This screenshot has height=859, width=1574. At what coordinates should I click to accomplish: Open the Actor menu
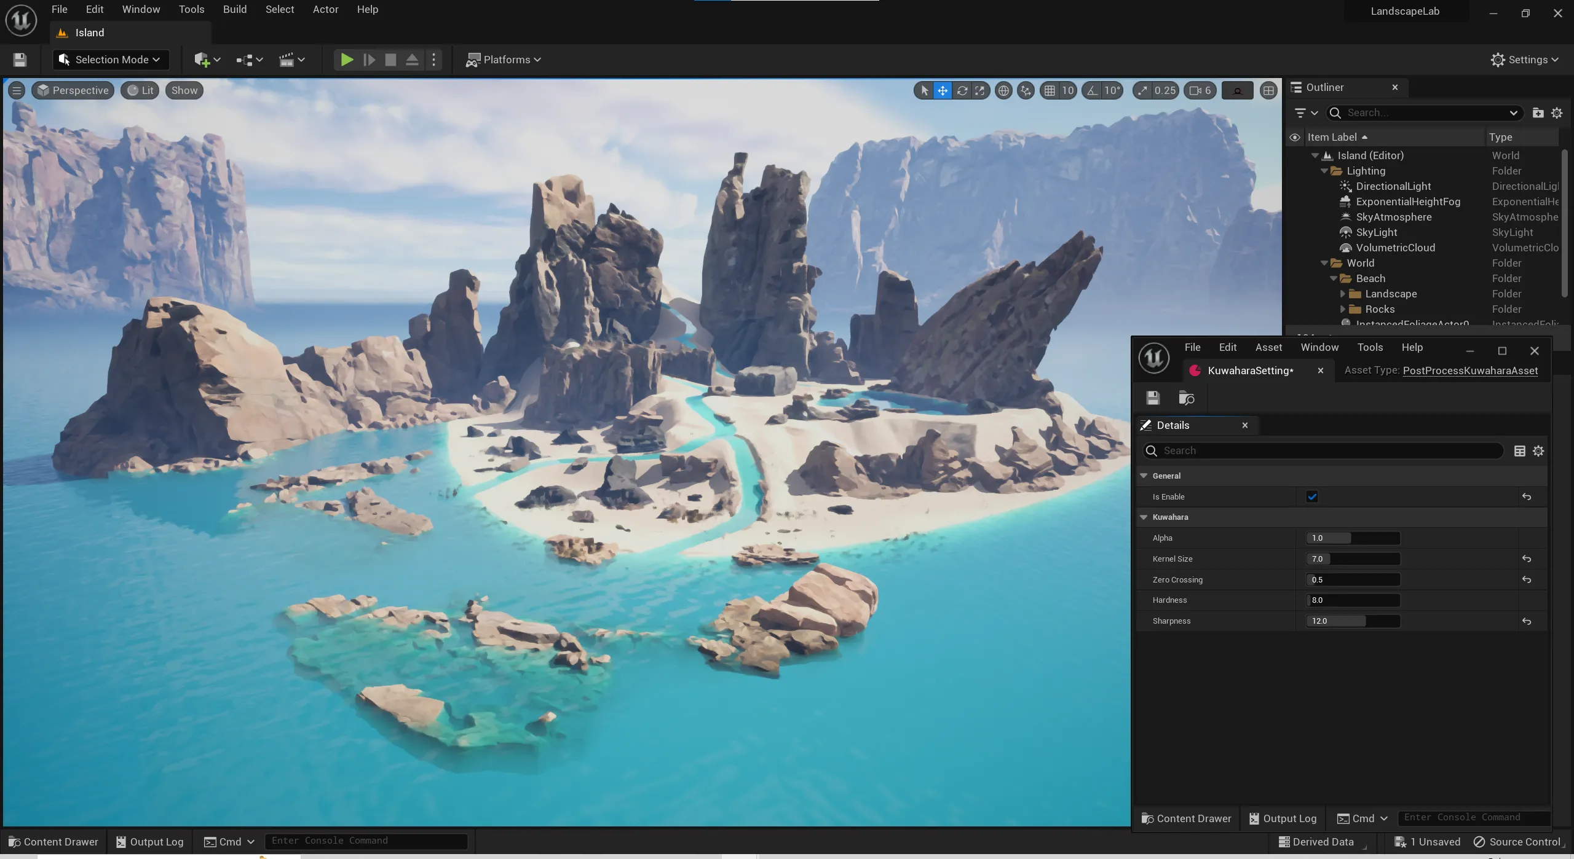click(x=325, y=9)
